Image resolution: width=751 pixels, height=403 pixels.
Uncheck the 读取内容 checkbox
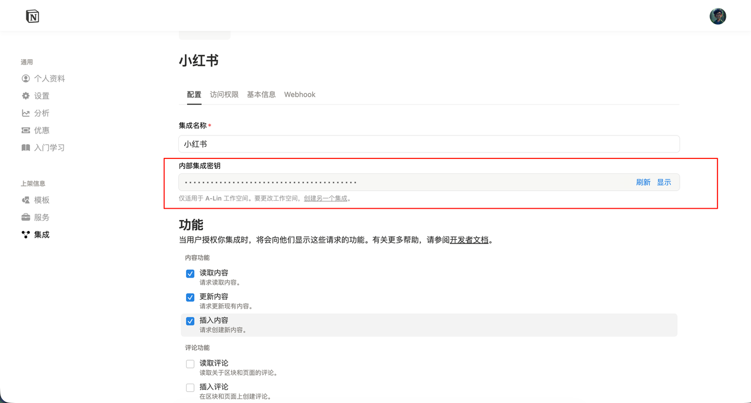(190, 274)
